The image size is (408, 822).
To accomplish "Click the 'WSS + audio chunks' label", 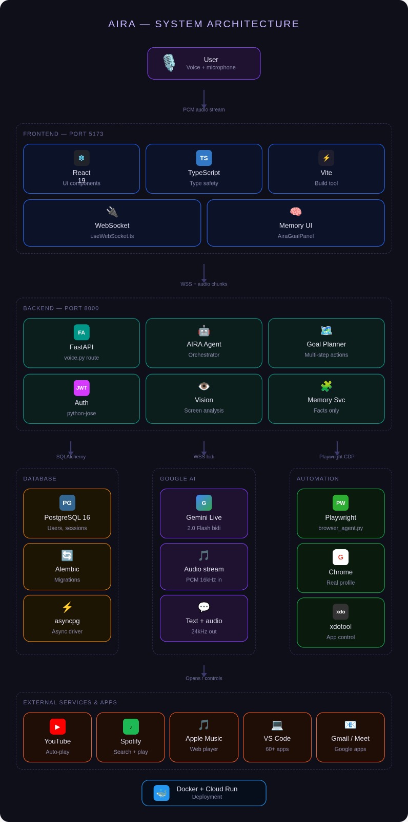I will tap(204, 284).
